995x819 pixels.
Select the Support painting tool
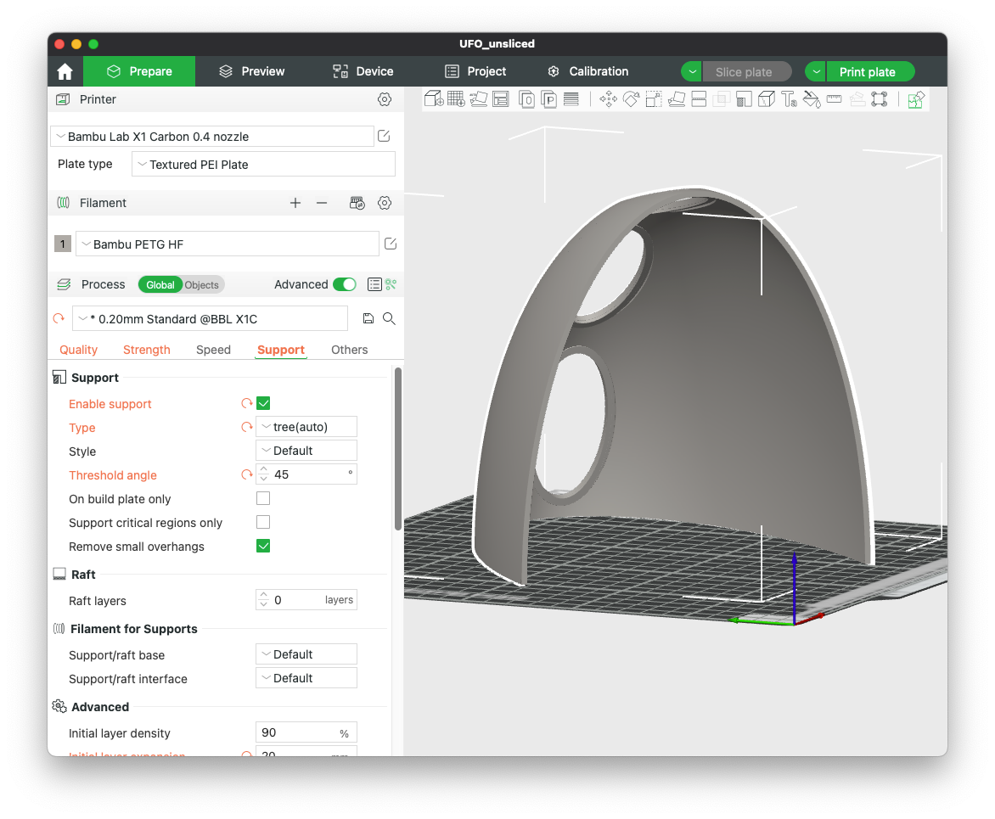(x=744, y=99)
